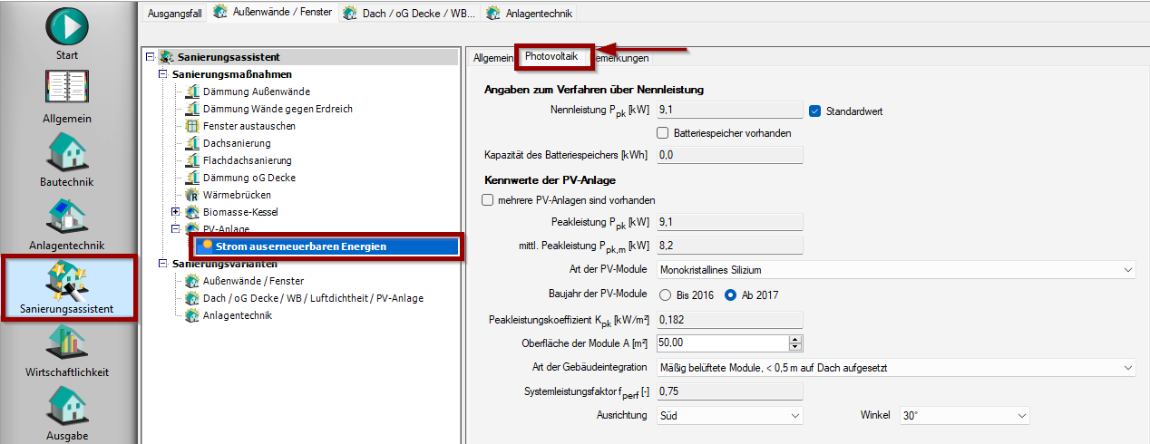Select Baujahr Bis 2016 radio button

coord(665,294)
